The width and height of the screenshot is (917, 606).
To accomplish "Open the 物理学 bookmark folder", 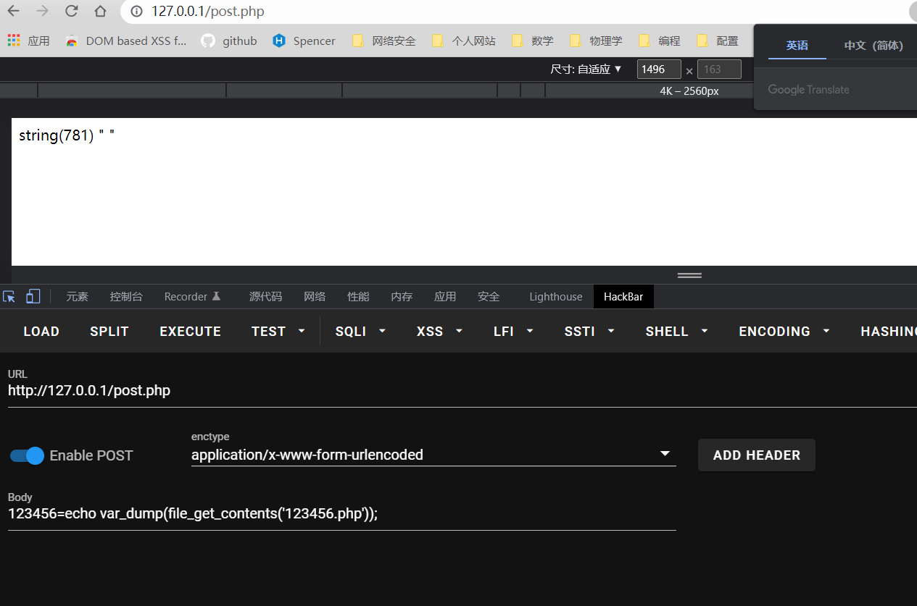I will pos(597,41).
